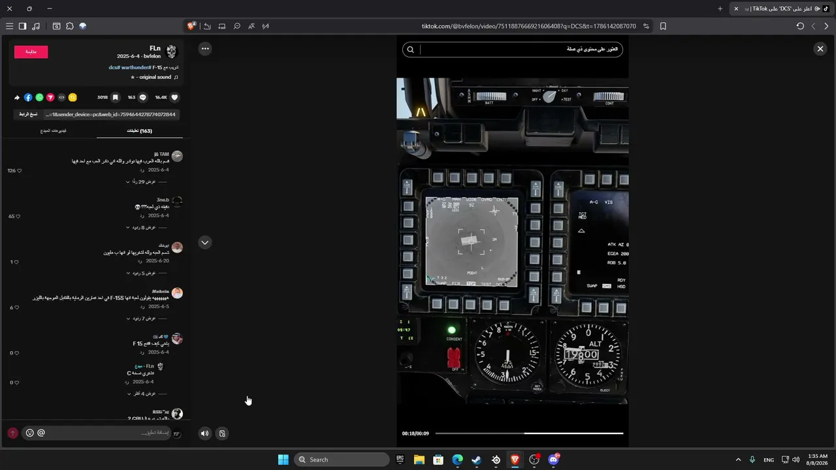This screenshot has width=836, height=470.
Task: Click the search magnifier in the video search bar
Action: [x=410, y=50]
